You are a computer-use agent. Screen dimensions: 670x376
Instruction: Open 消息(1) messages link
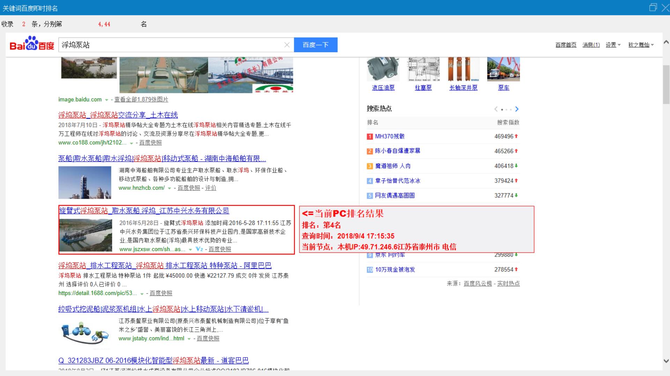tap(591, 45)
